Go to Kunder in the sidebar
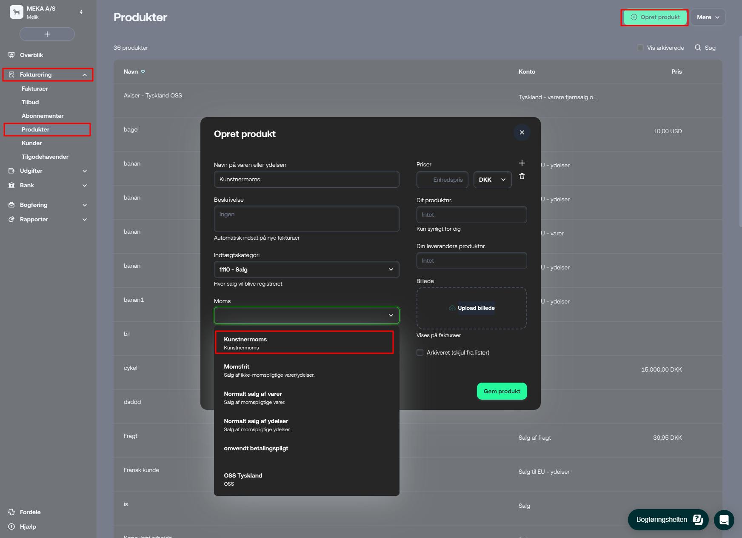 [32, 143]
